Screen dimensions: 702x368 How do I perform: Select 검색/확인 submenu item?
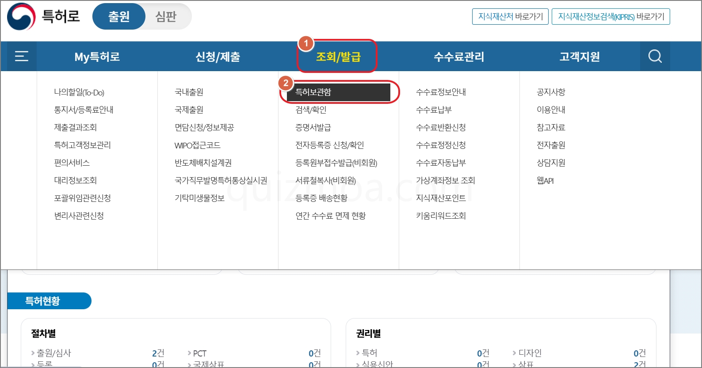click(311, 110)
